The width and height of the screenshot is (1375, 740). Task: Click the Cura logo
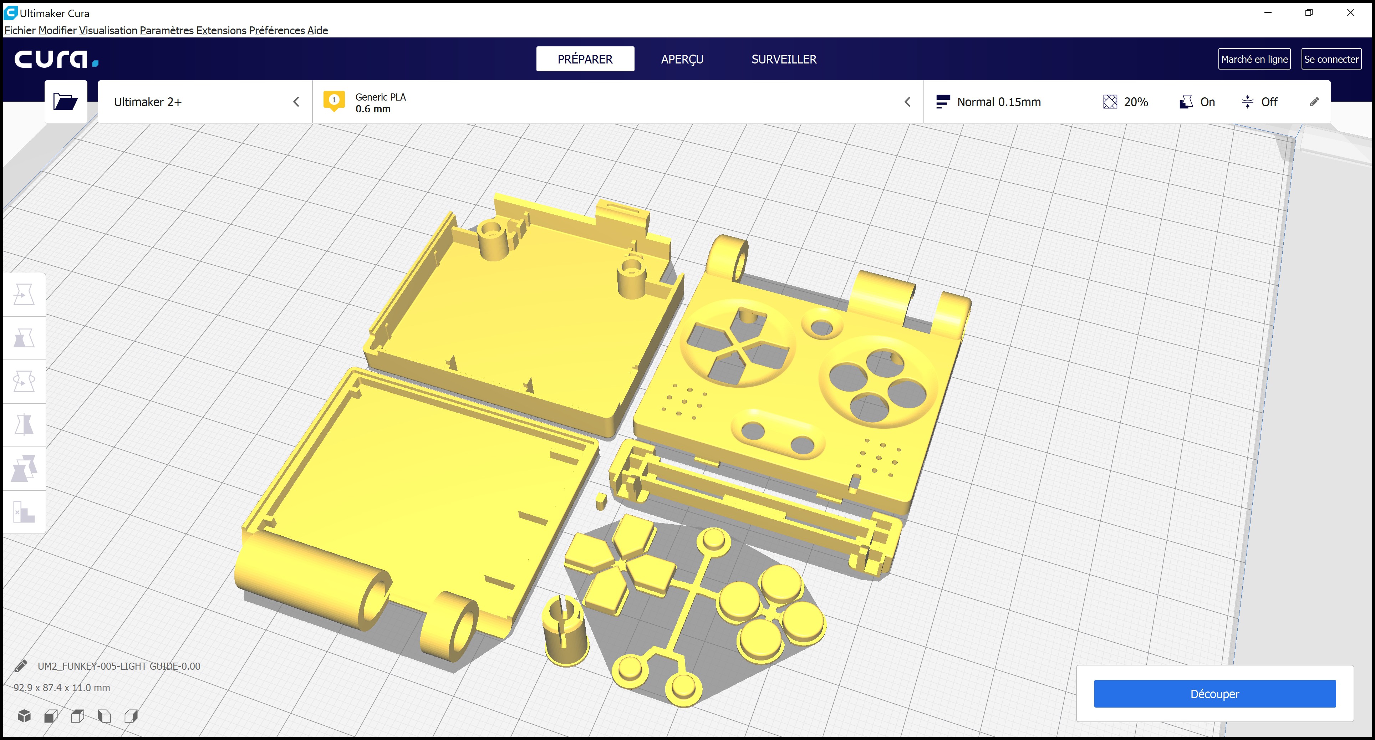click(57, 59)
